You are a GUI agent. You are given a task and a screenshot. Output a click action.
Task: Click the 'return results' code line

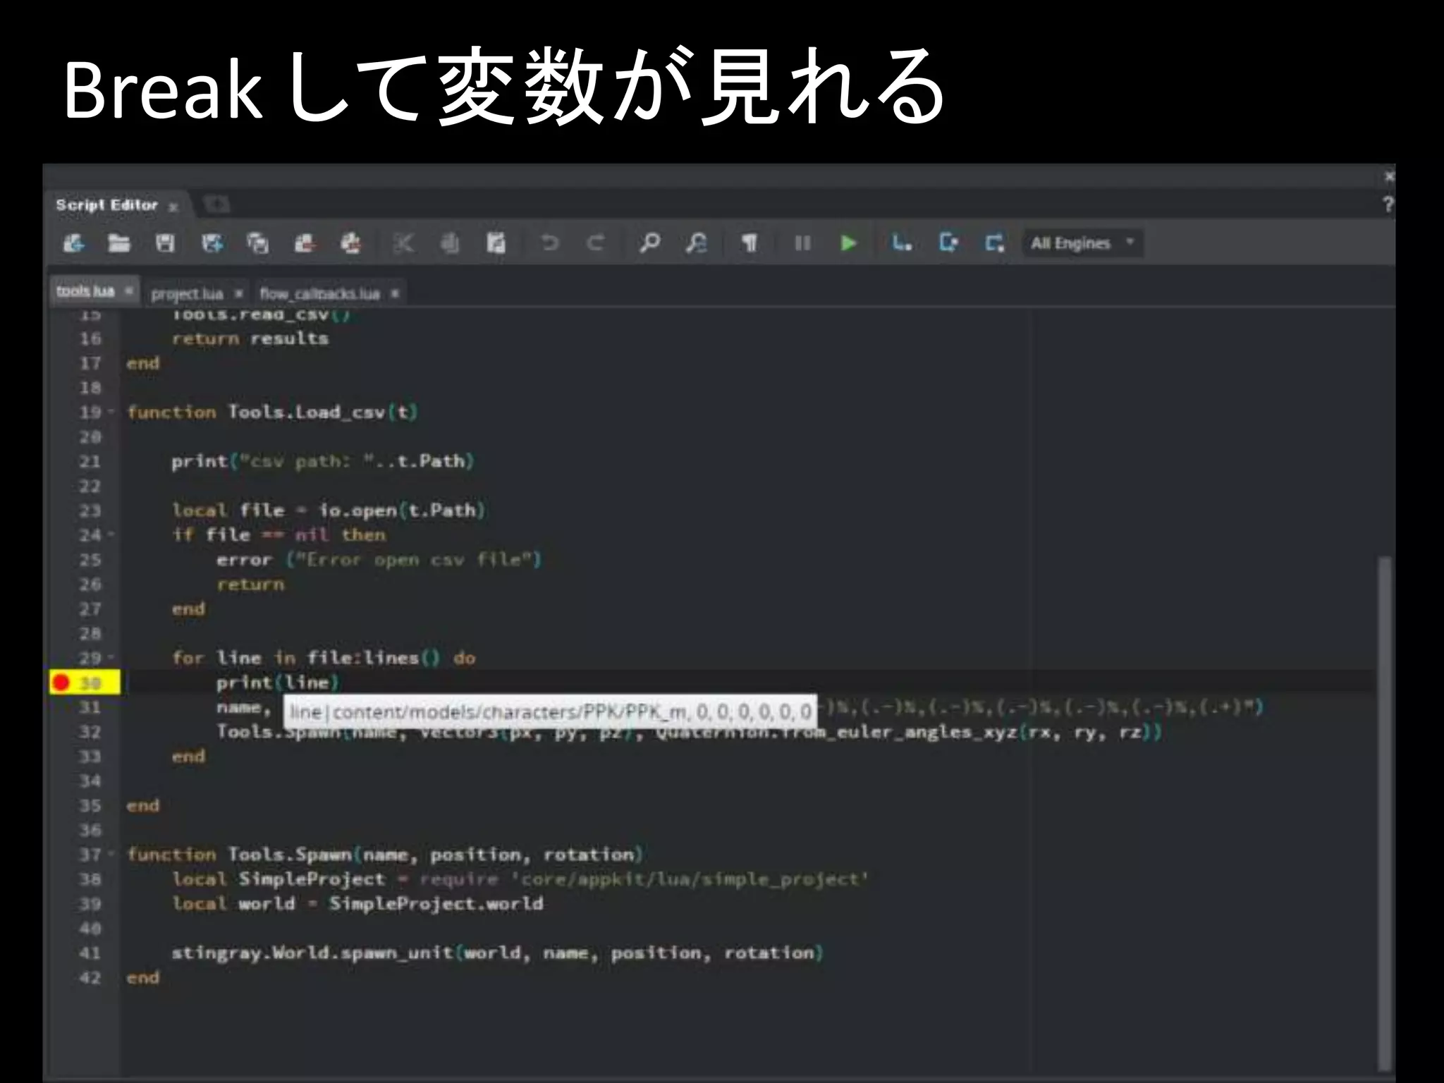pos(250,339)
